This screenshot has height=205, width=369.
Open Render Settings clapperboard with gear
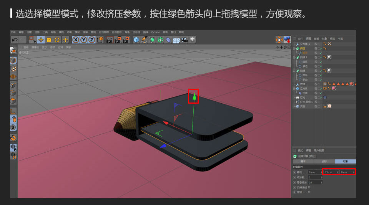click(x=126, y=40)
